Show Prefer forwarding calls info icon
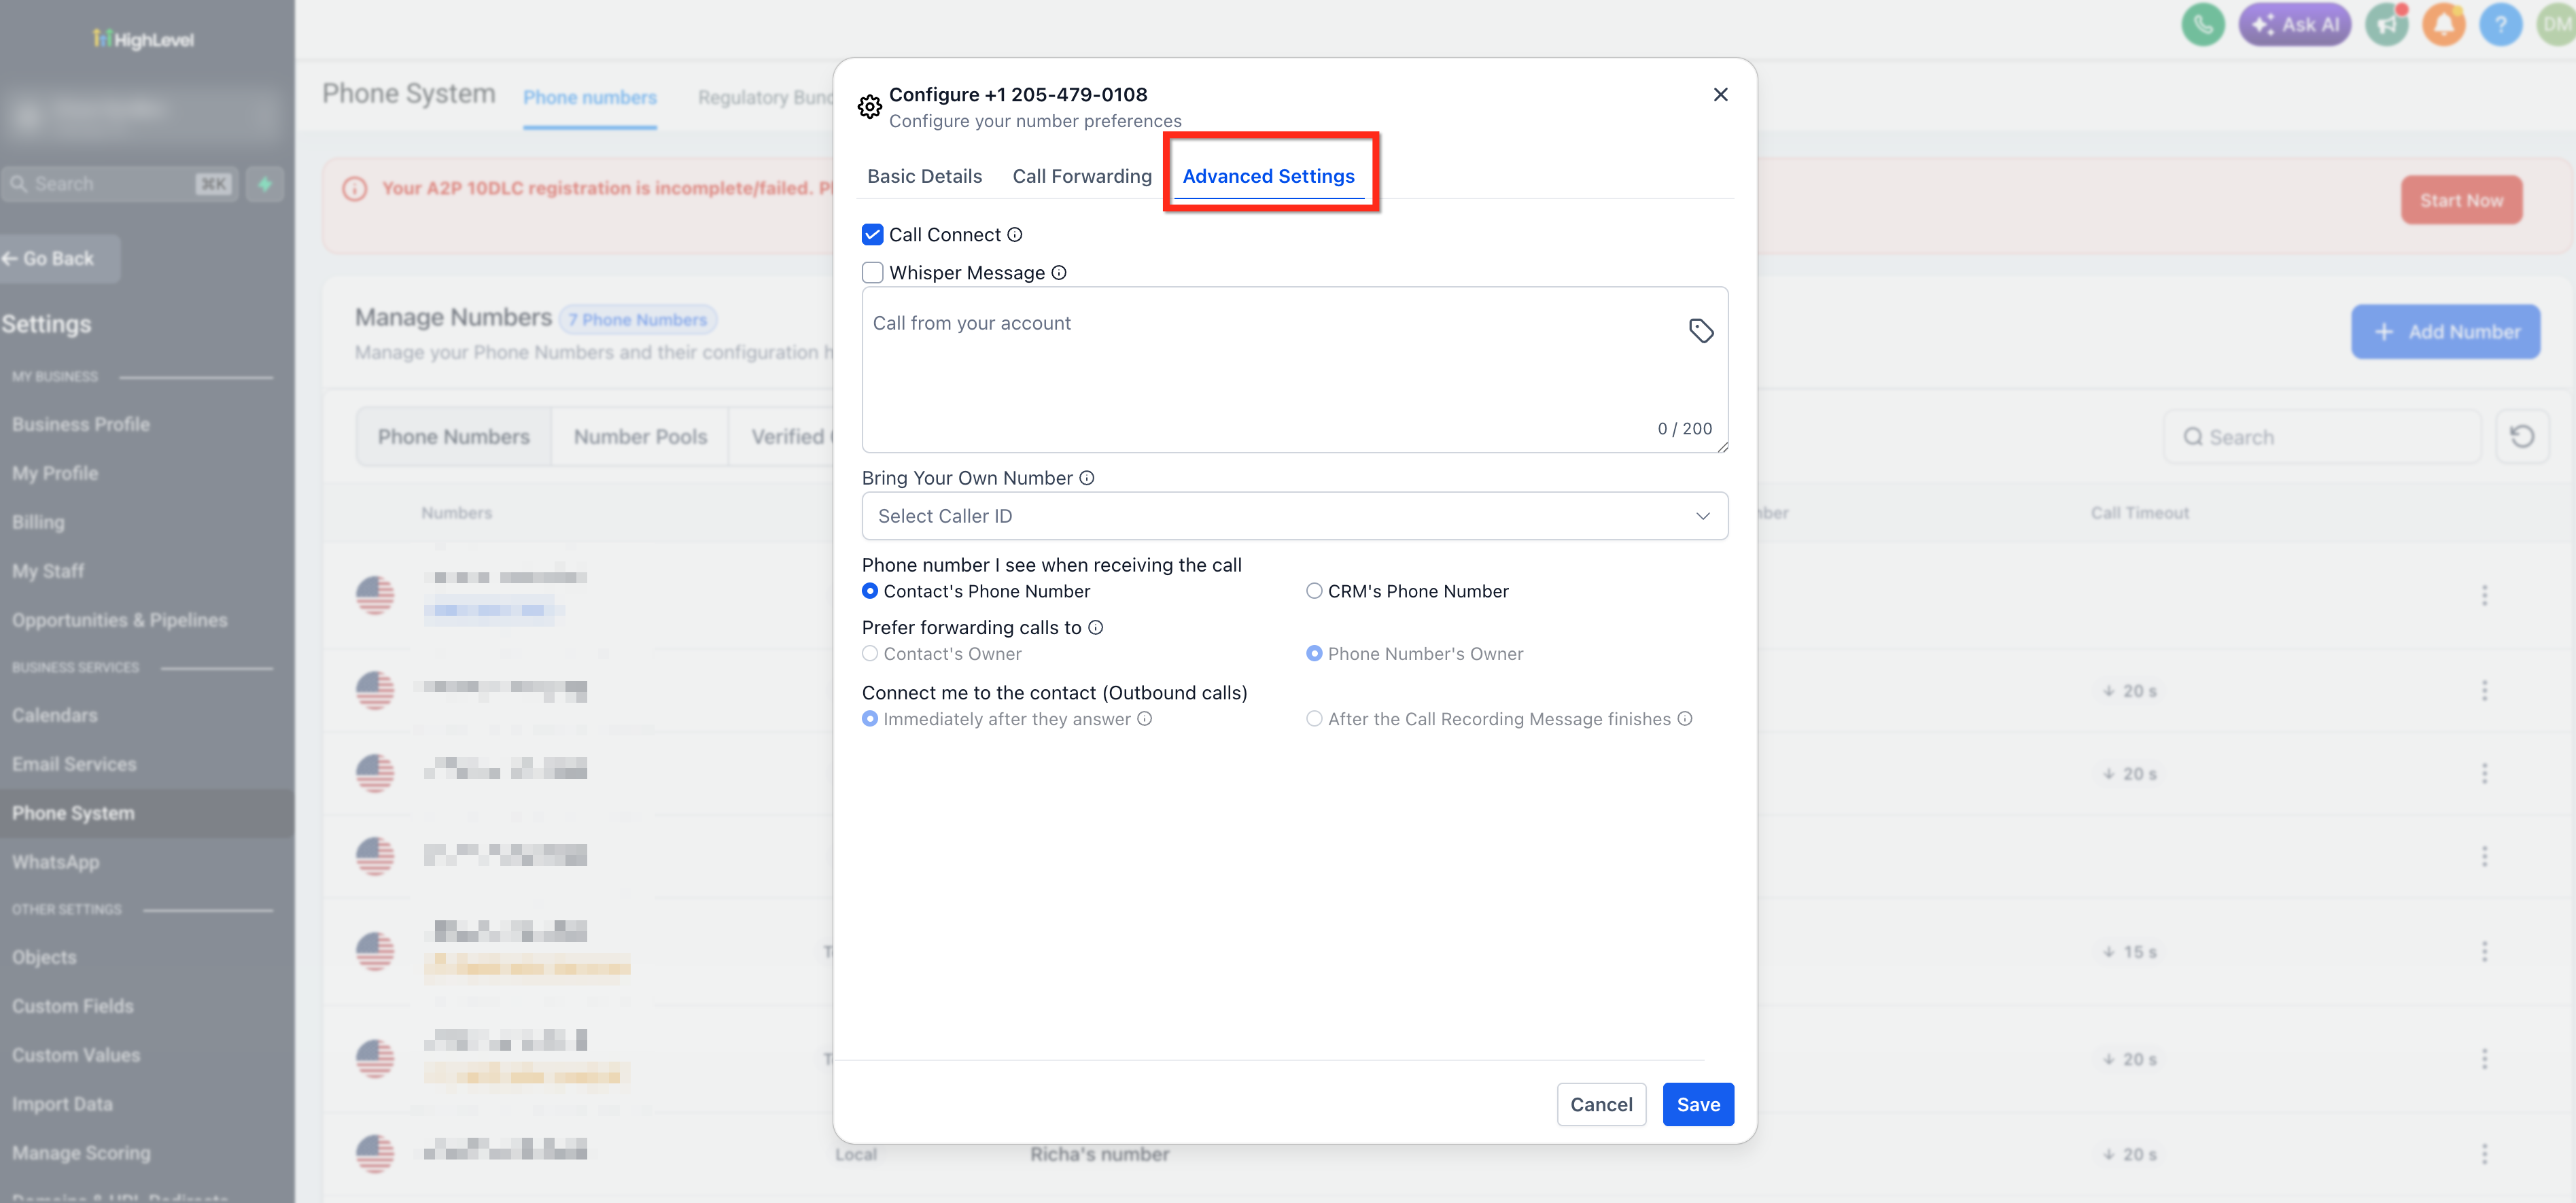Image resolution: width=2576 pixels, height=1203 pixels. click(x=1096, y=628)
